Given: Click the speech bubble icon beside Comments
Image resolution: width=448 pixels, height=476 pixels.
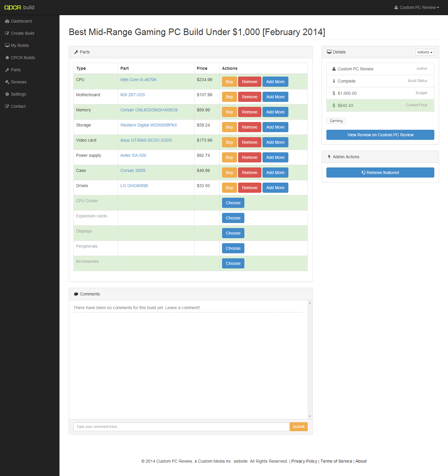Looking at the screenshot, I should (76, 294).
